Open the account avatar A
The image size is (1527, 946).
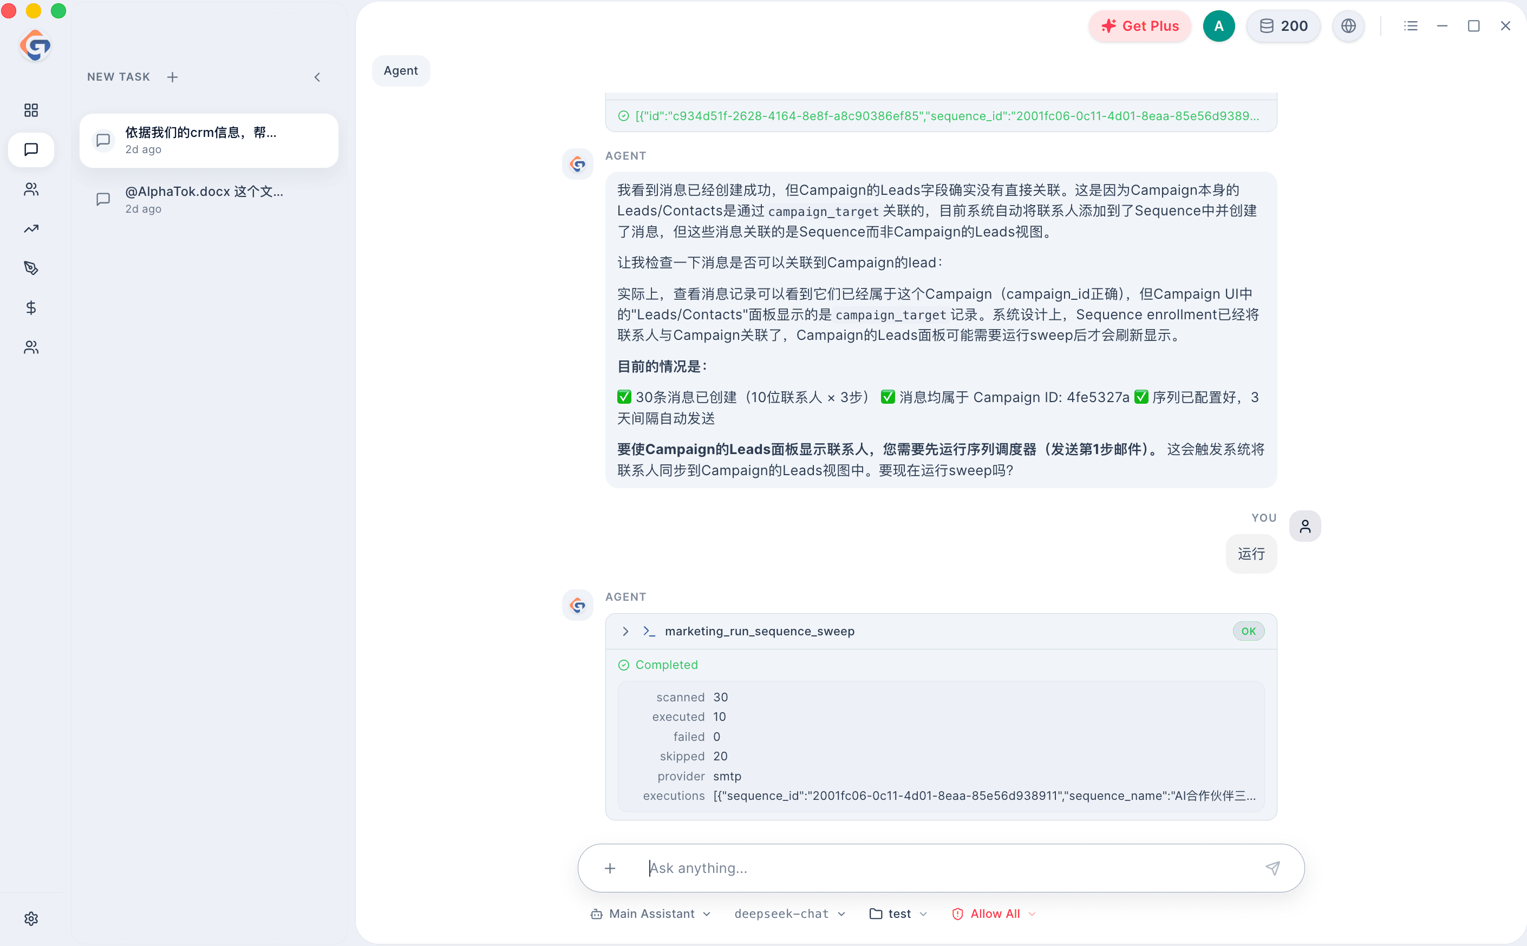tap(1218, 25)
